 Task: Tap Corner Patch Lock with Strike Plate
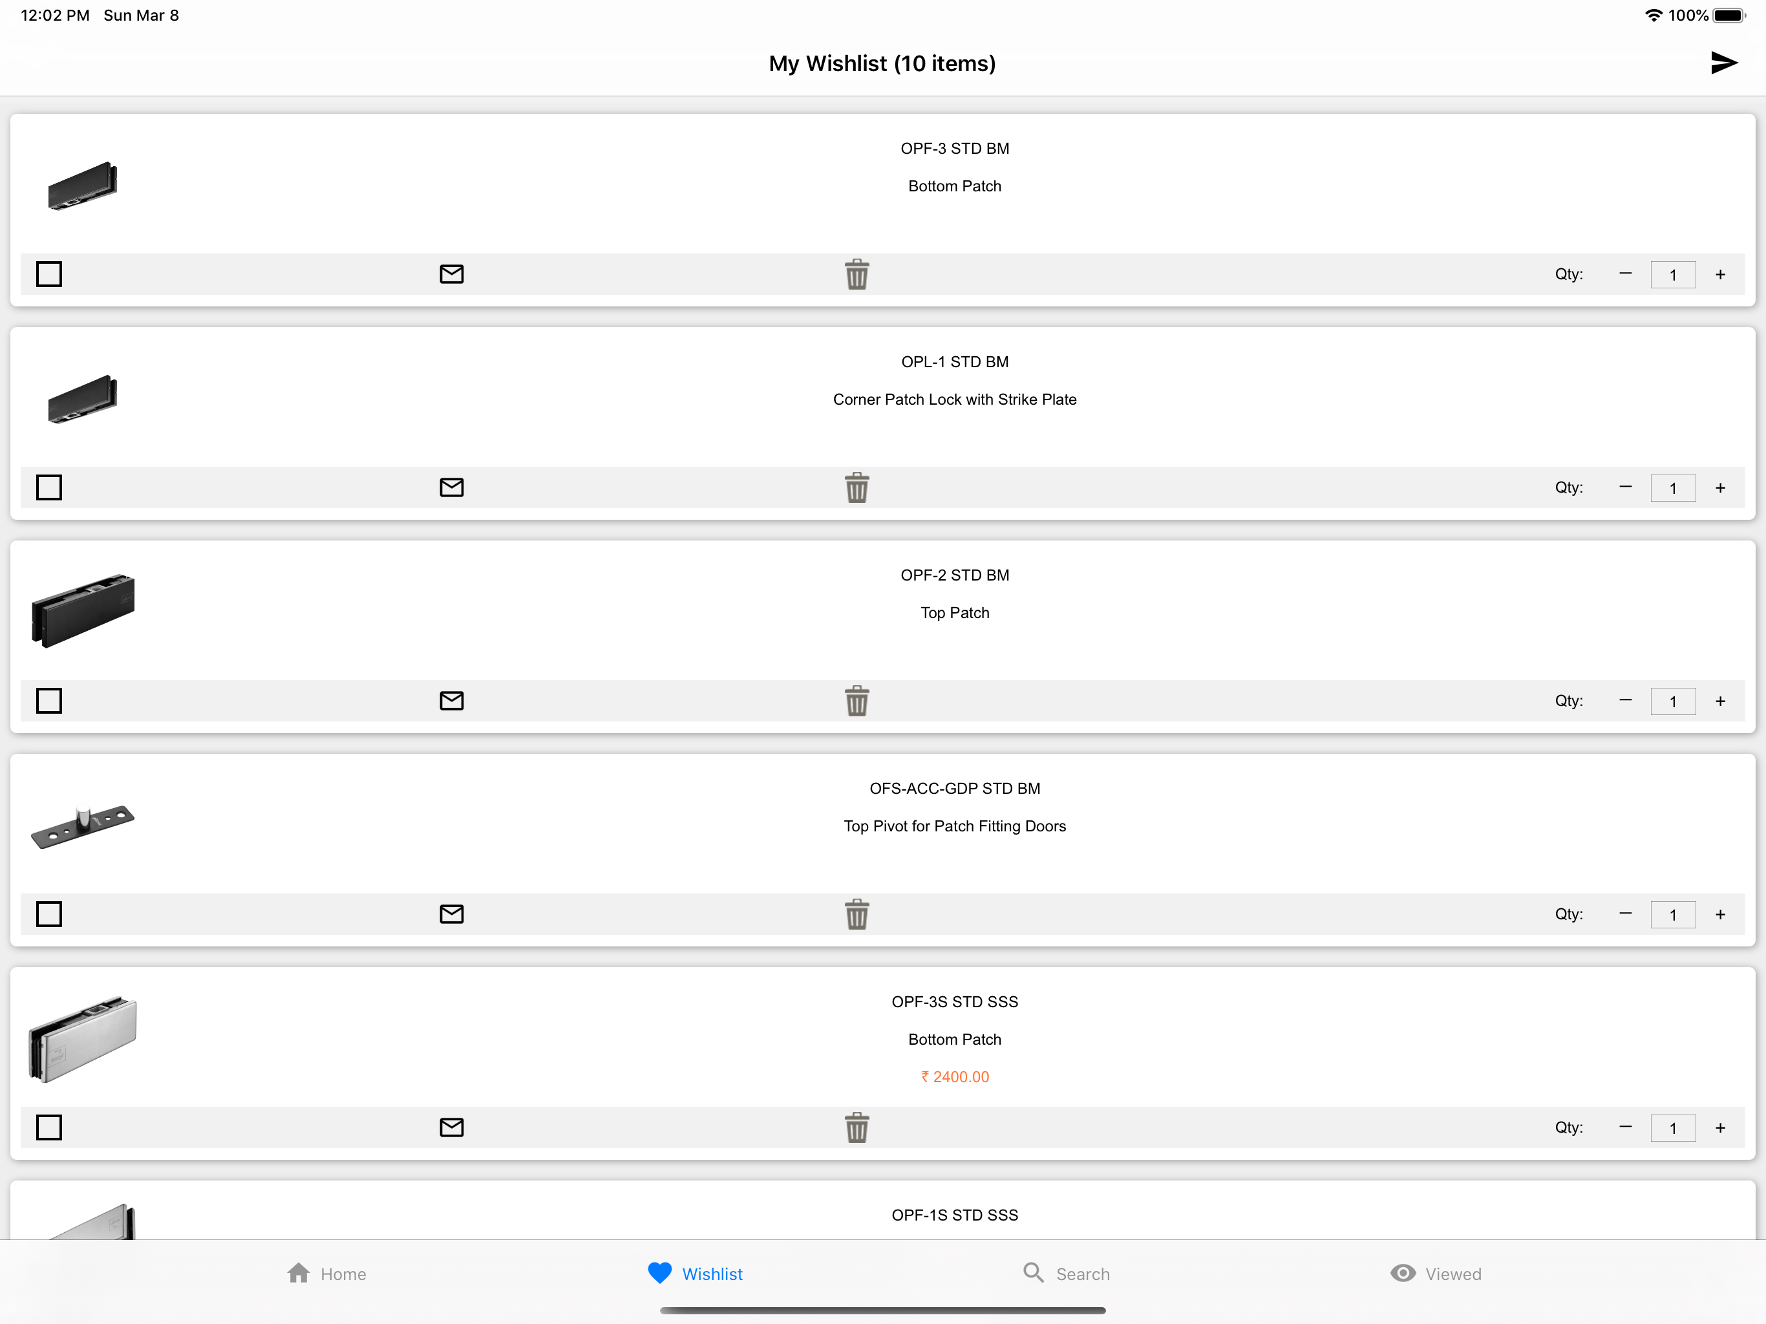(x=955, y=400)
